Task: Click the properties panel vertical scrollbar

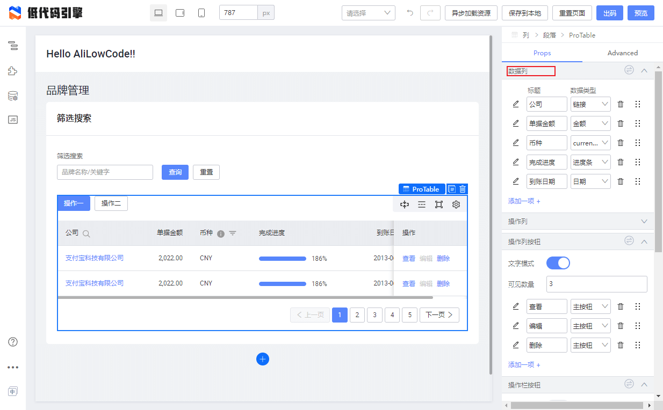Action: coord(659,161)
